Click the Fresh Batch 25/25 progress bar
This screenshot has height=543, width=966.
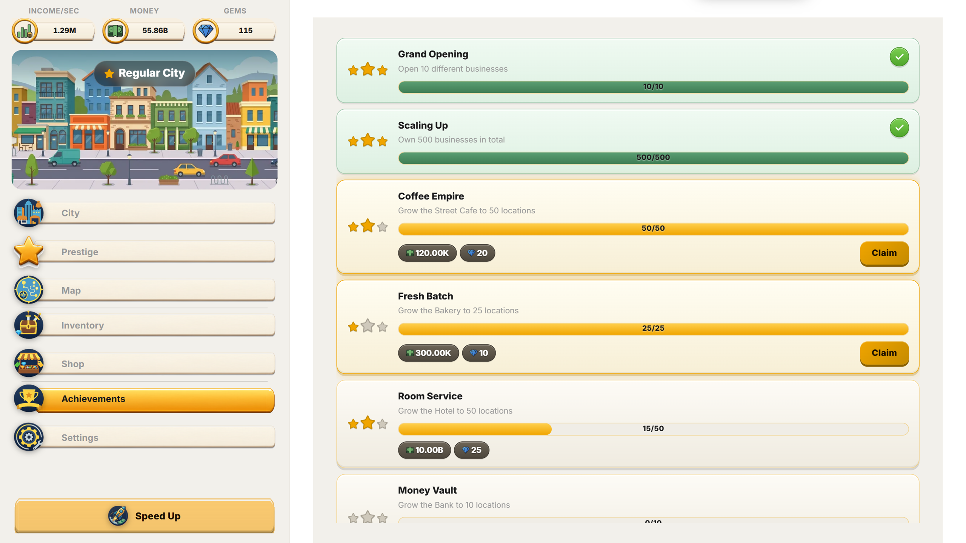tap(653, 328)
